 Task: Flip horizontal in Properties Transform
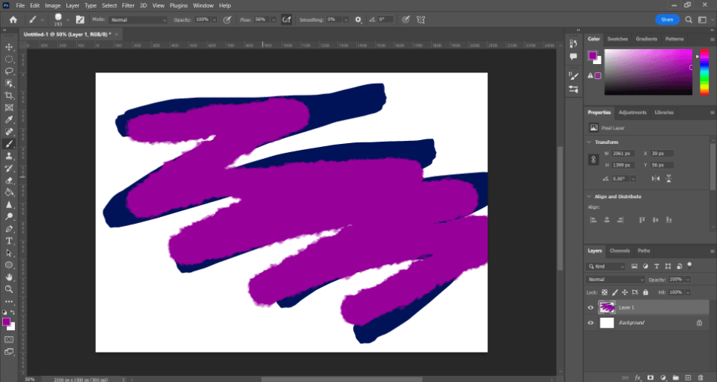656,179
